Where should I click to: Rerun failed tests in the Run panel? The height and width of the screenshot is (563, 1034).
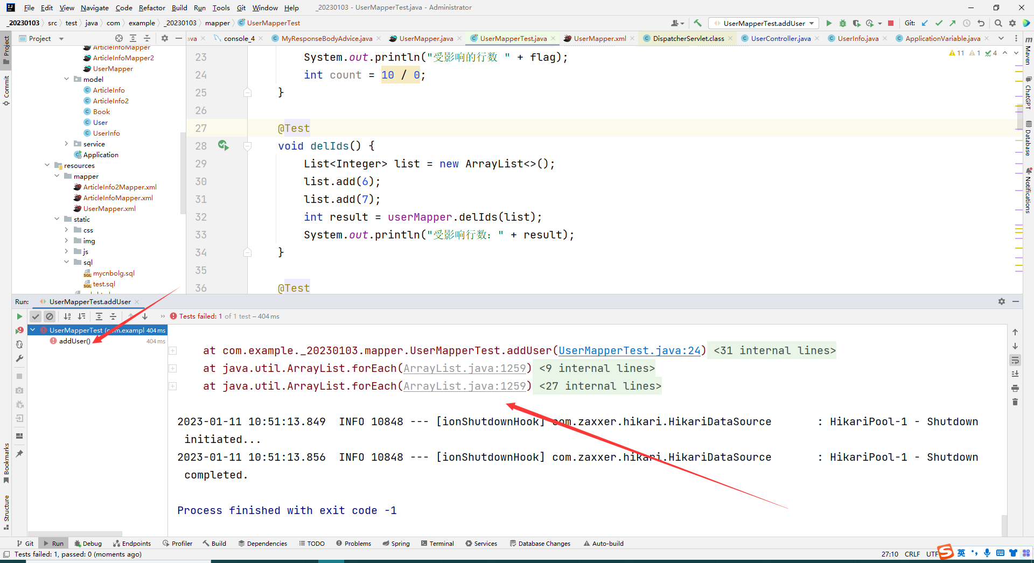pyautogui.click(x=19, y=330)
